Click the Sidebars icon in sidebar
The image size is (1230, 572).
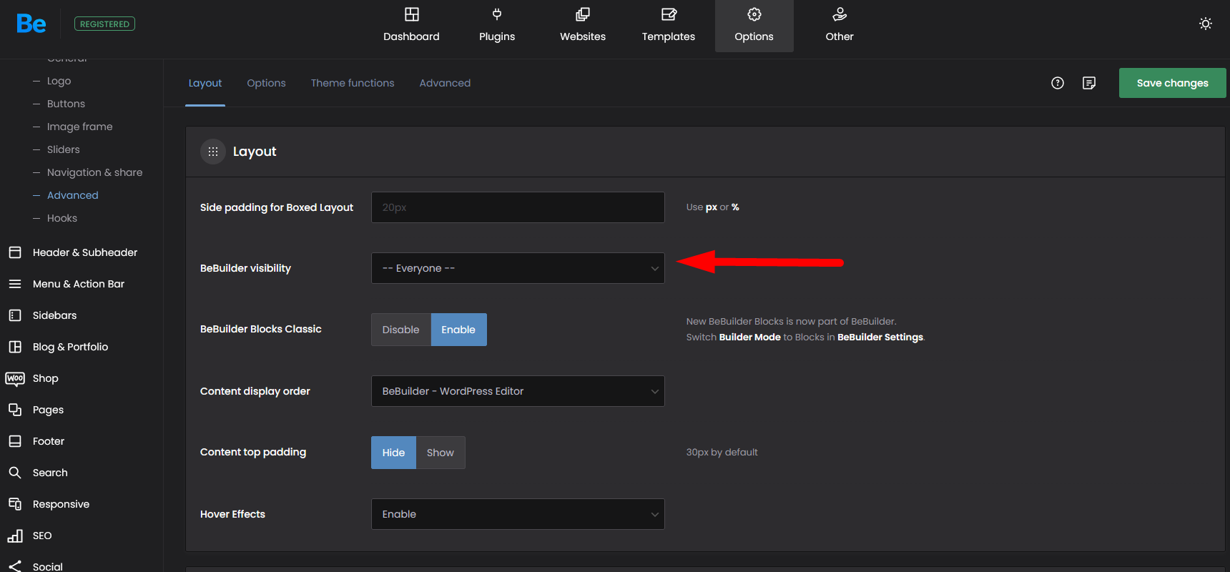tap(15, 315)
